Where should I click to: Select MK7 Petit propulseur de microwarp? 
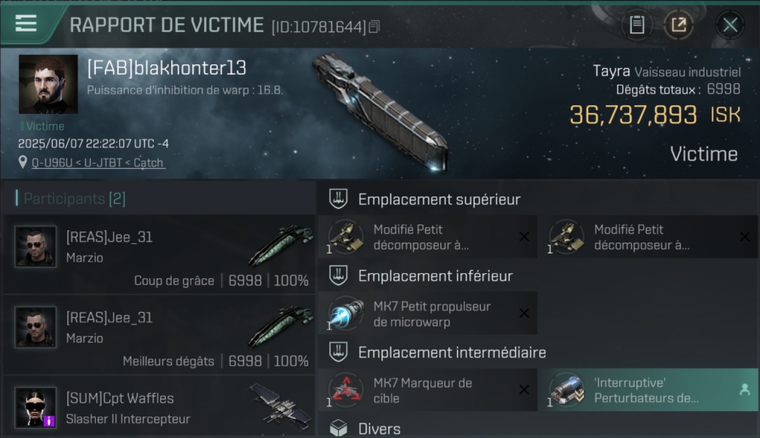click(427, 314)
